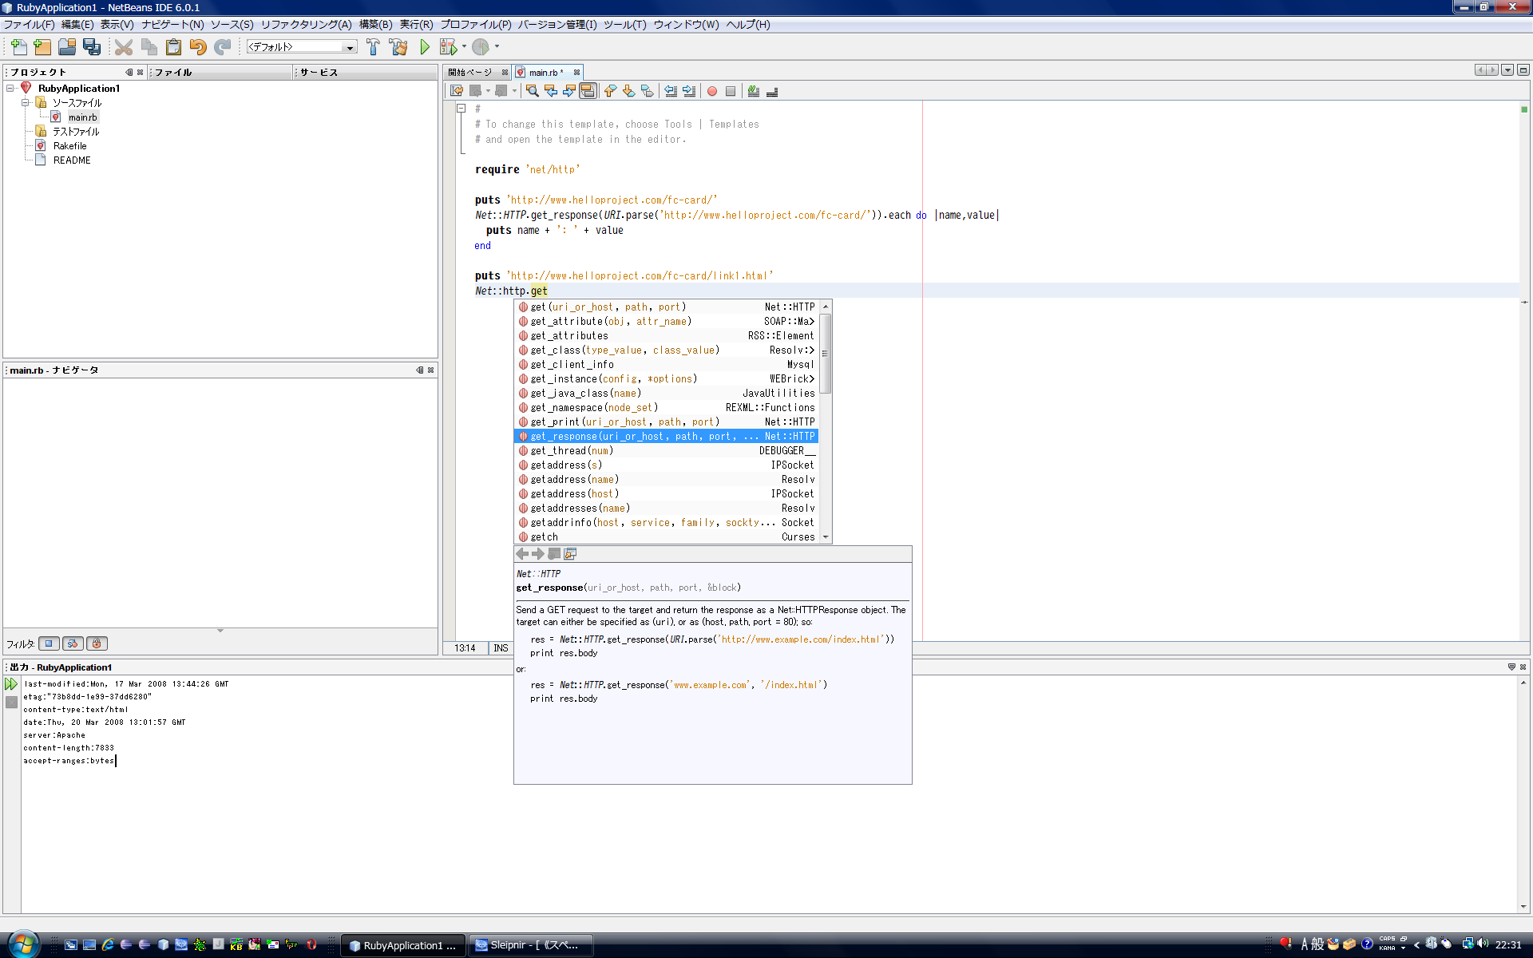This screenshot has height=958, width=1533.
Task: Run the main project with green arrow
Action: pyautogui.click(x=425, y=47)
